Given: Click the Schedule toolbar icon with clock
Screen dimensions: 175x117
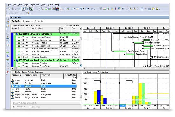Looking at the screenshot, I should [x=104, y=9].
